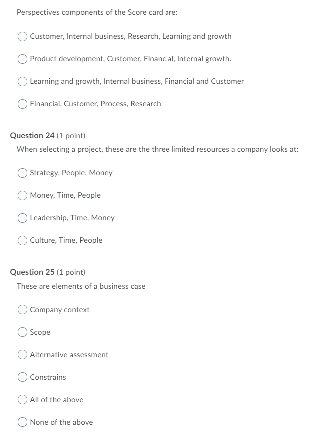Click the business case elements question text

[x=81, y=286]
